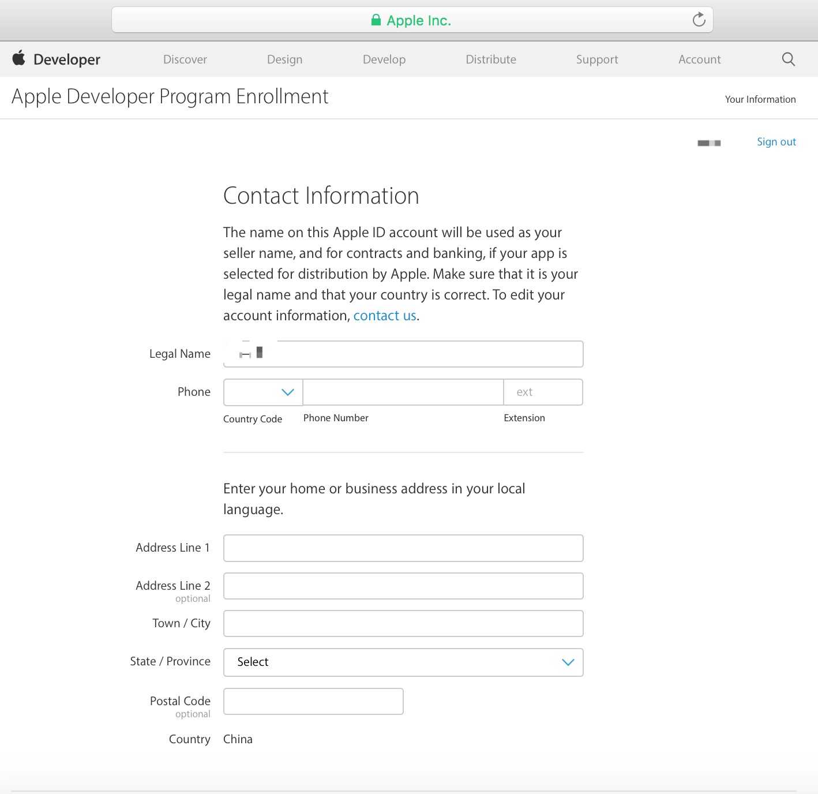Viewport: 818px width, 794px height.
Task: Focus the Town / City field
Action: (x=403, y=624)
